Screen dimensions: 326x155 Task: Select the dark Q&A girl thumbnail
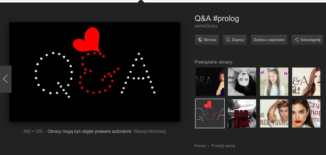[x=210, y=82]
